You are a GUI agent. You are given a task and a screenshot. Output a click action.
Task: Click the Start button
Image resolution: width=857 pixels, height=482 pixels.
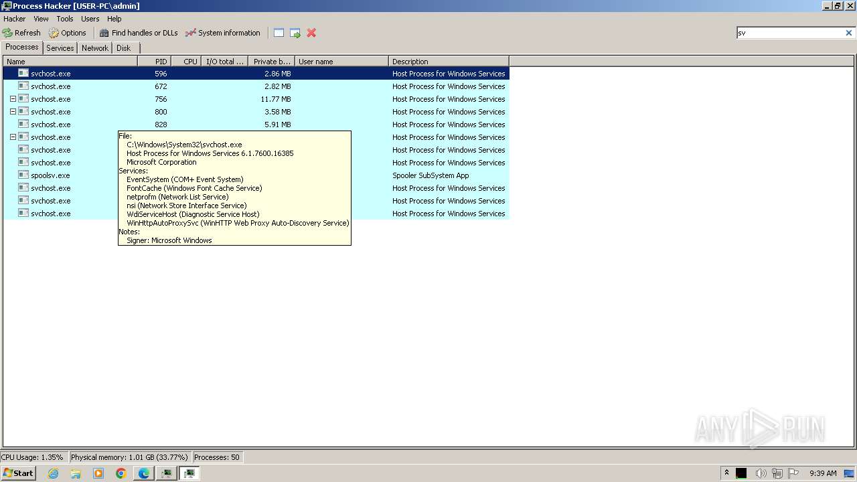pyautogui.click(x=18, y=473)
